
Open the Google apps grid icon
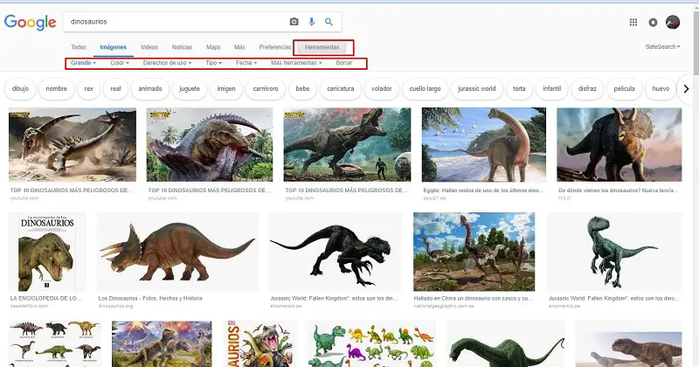(x=633, y=22)
